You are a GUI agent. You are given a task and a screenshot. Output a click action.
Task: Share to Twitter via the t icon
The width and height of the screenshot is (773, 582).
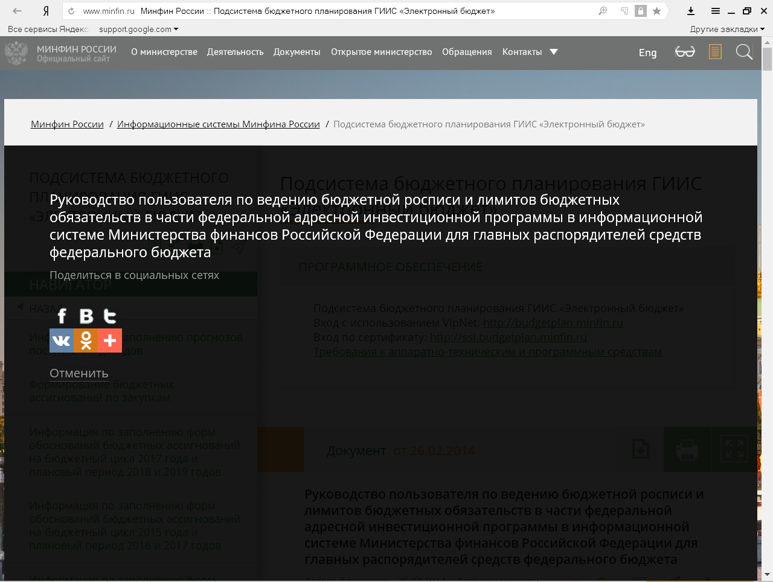pos(110,316)
